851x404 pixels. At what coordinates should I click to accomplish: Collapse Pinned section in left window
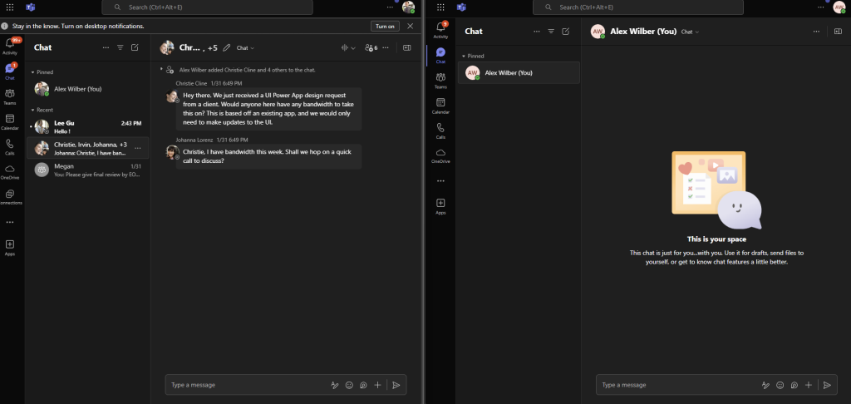(42, 71)
